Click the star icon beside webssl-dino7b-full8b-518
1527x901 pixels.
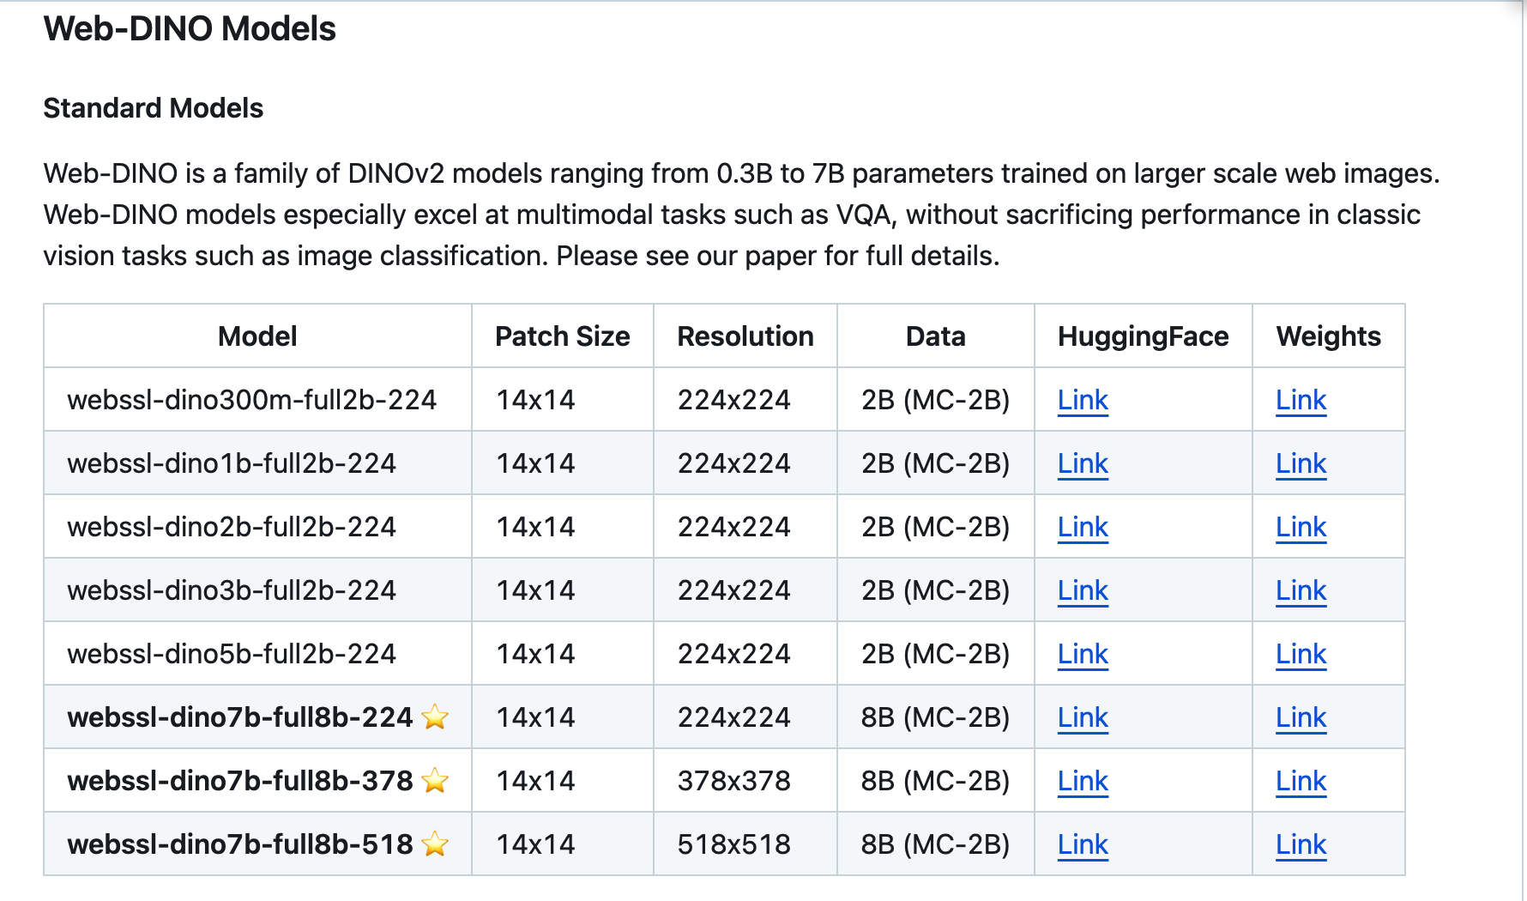pos(435,844)
